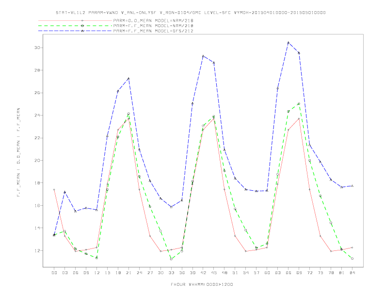Image resolution: width=384 pixels, height=297 pixels.
Task: Click the chart title starting STAT=VL1L2 PARAM=VWND
Action: [x=191, y=13]
